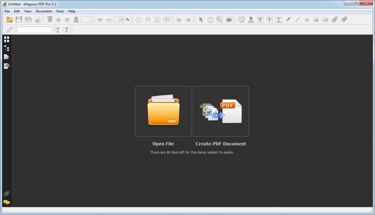The width and height of the screenshot is (375, 215).
Task: Select continuous page layout icon
Action: click(148, 20)
